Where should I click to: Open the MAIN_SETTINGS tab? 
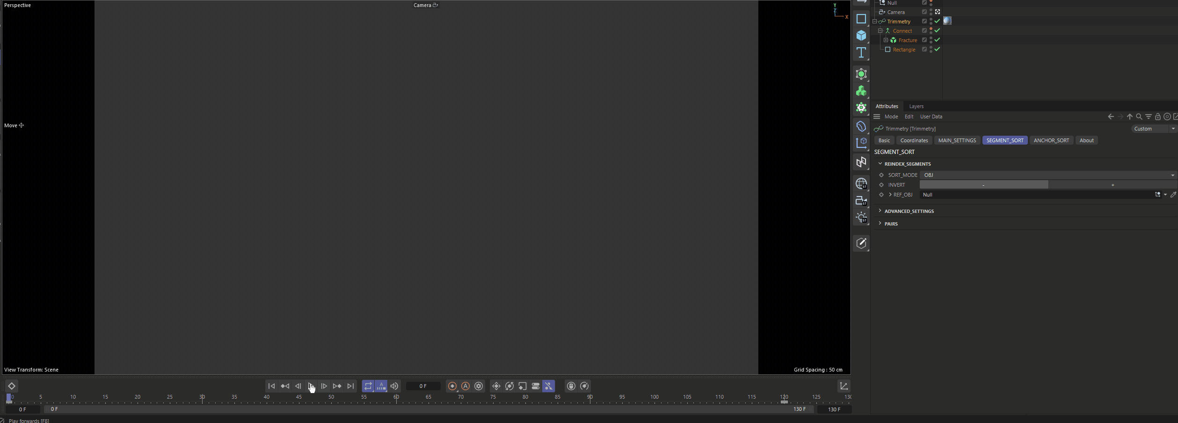[x=957, y=140]
